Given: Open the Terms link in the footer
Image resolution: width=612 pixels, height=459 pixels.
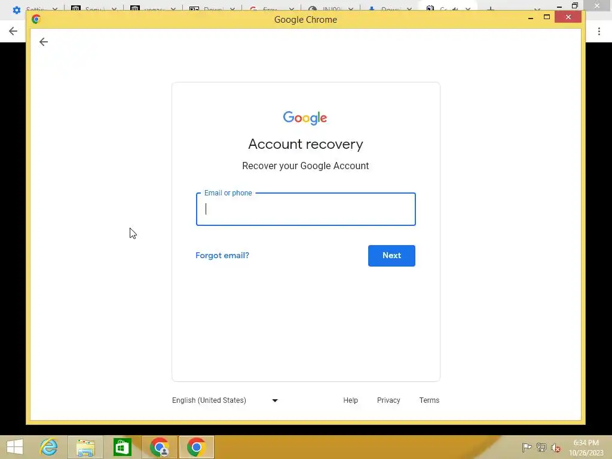Looking at the screenshot, I should point(429,400).
